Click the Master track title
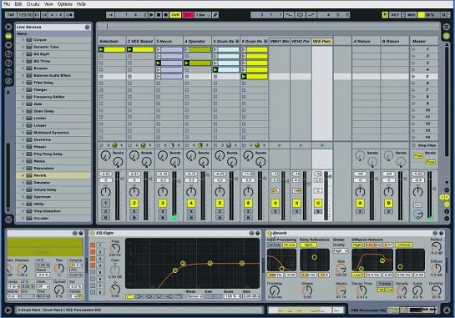455x318 pixels. coord(423,42)
